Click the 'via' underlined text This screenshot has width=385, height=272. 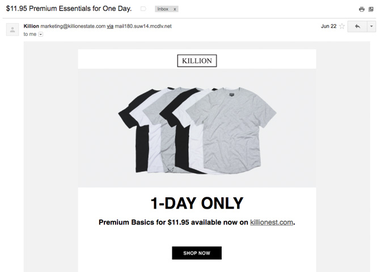click(x=110, y=26)
